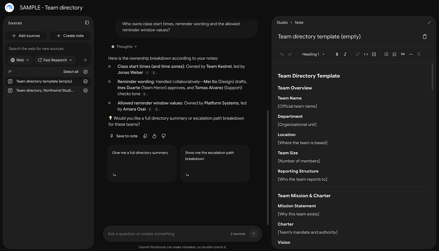The width and height of the screenshot is (439, 251).
Task: Choose the 'Show me the escalation path breakdown' suggestion
Action: tap(215, 163)
